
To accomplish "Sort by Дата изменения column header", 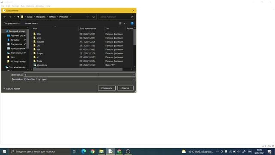I will (88, 28).
